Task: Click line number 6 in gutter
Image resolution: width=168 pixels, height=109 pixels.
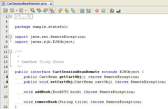Action: coord(6,27)
